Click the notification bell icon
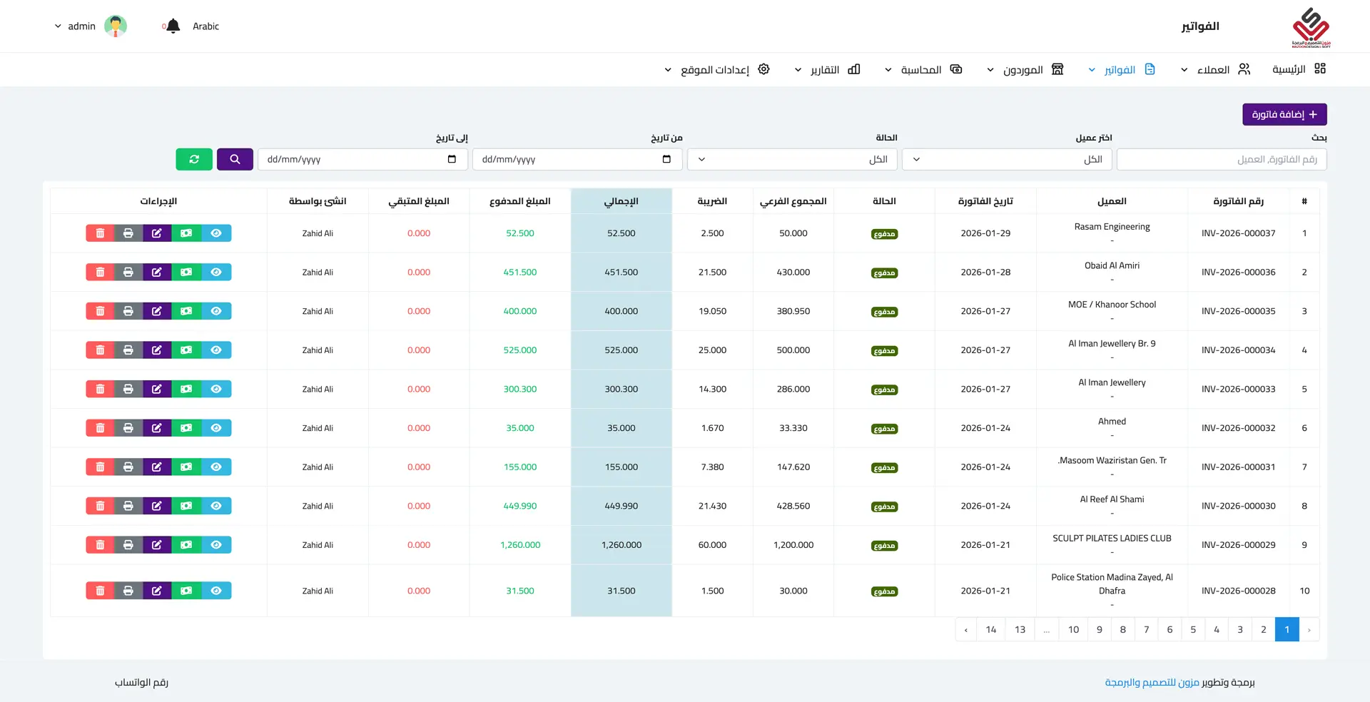1370x702 pixels. click(x=173, y=26)
